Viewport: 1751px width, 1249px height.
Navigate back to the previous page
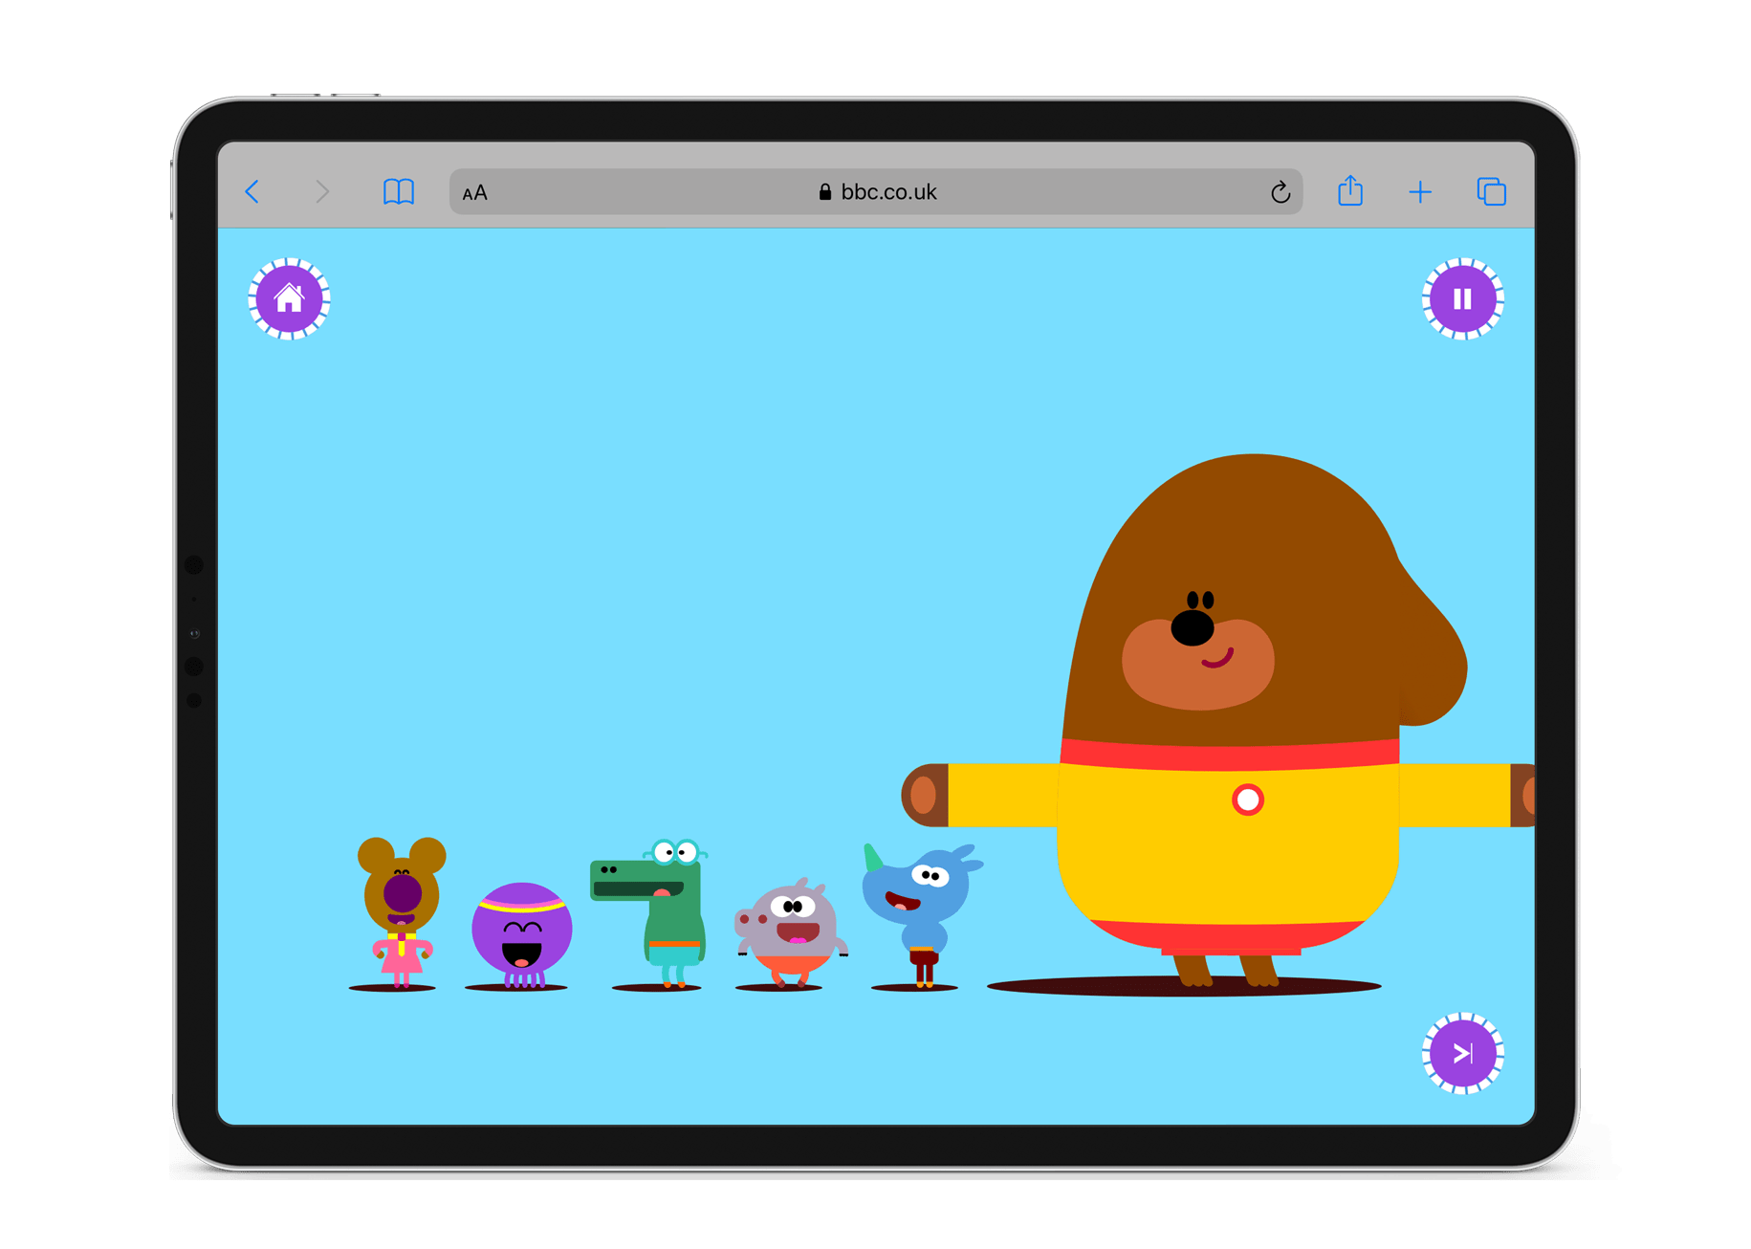252,191
